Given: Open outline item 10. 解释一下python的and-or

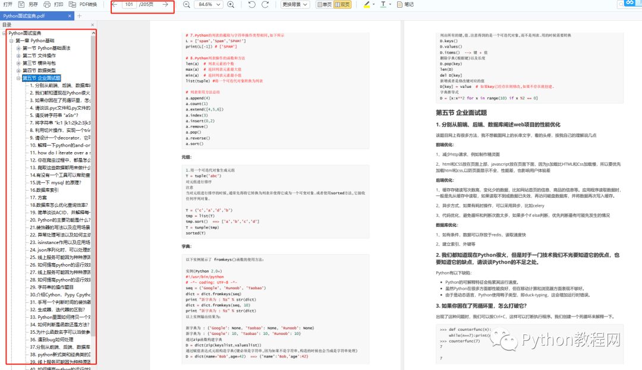Looking at the screenshot, I should tap(60, 145).
